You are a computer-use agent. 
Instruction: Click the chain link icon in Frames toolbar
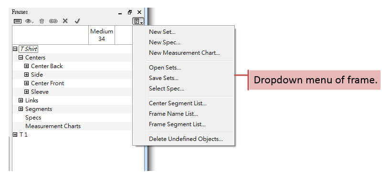tap(53, 21)
